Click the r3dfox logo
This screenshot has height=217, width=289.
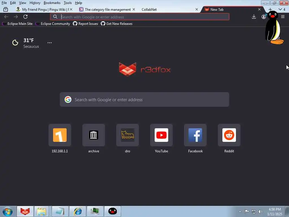145,70
